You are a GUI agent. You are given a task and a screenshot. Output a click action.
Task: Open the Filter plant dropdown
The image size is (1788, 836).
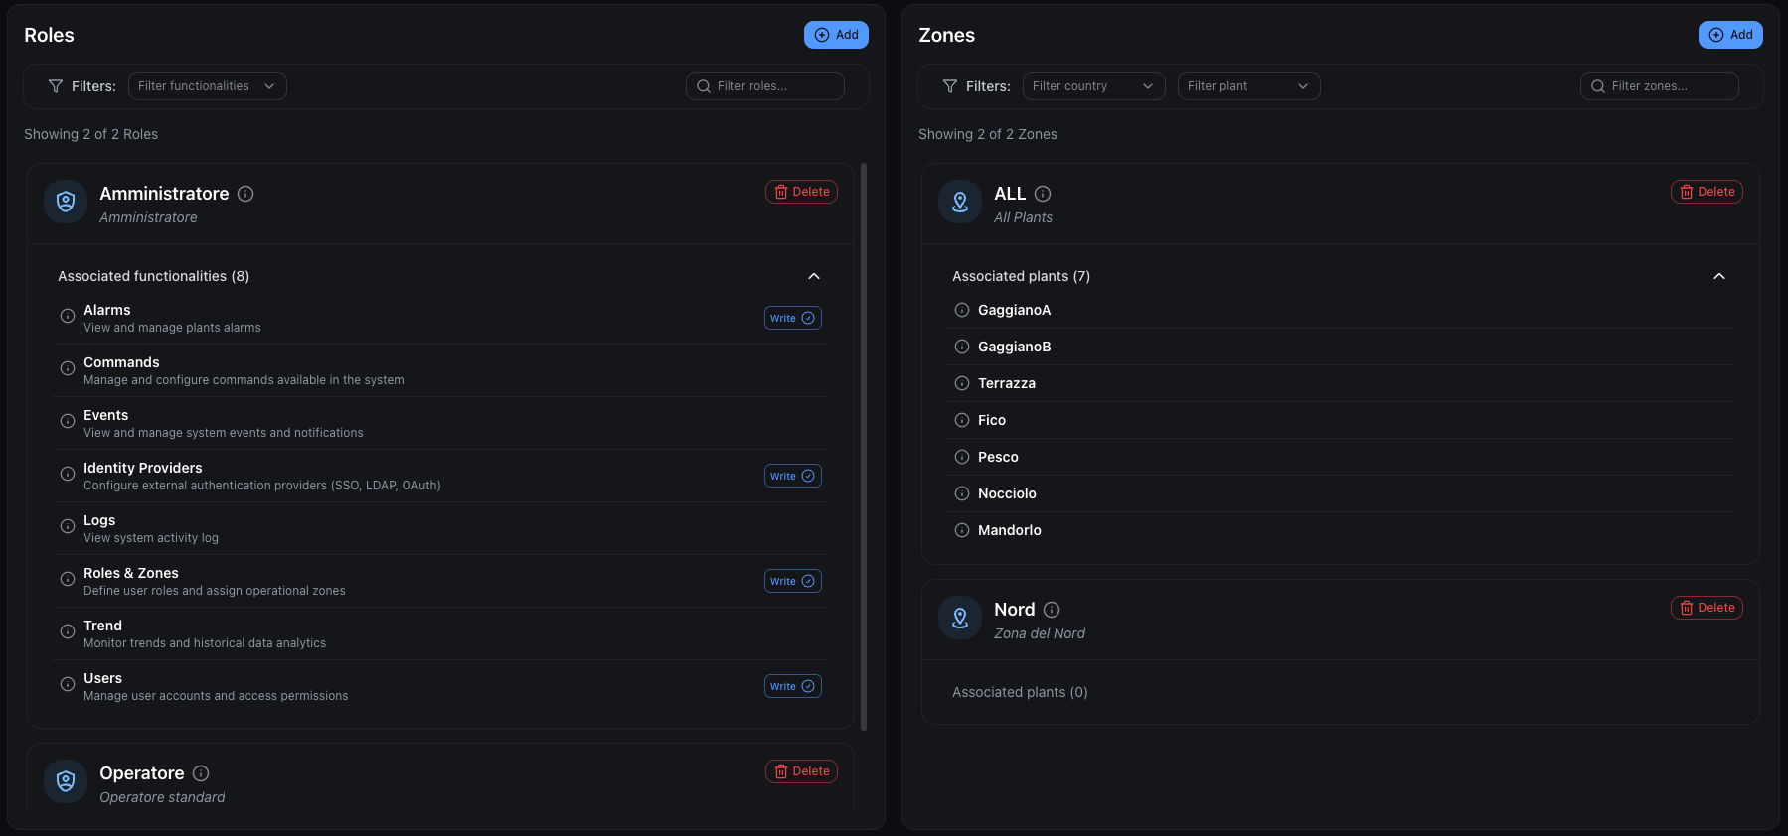pos(1248,86)
